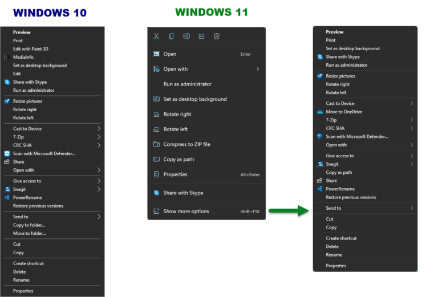The image size is (438, 297).
Task: Expand CRC SHA submenu arrow in Windows 10 menu
Action: click(x=99, y=145)
